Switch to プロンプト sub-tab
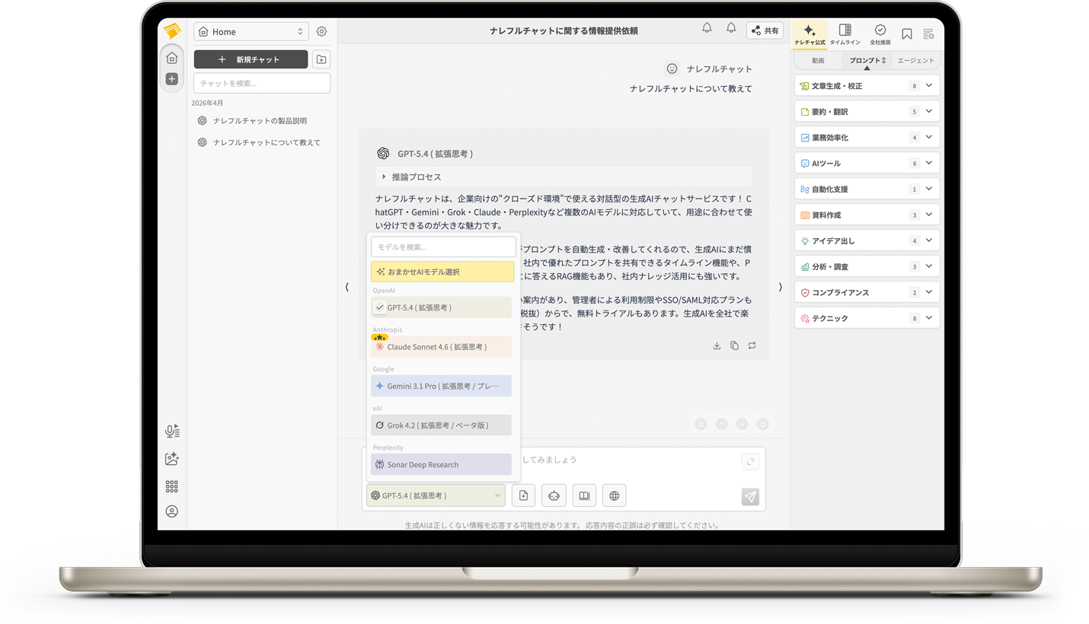Viewport: 1089px width, 624px height. tap(867, 60)
